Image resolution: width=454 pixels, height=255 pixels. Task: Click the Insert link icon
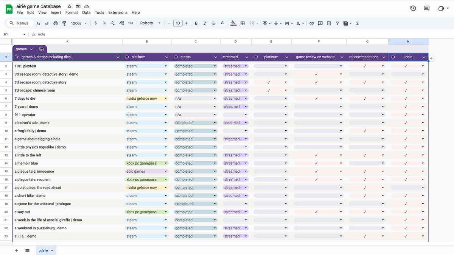click(311, 23)
